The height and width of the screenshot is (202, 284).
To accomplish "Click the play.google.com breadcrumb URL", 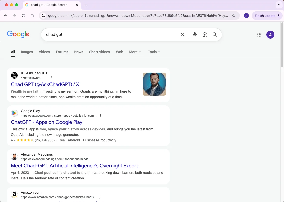I will click(59, 116).
